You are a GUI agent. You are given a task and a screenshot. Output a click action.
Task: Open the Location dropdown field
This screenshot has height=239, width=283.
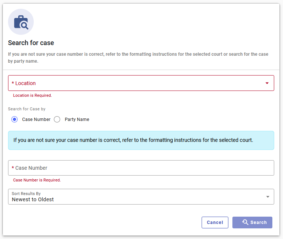coord(141,83)
